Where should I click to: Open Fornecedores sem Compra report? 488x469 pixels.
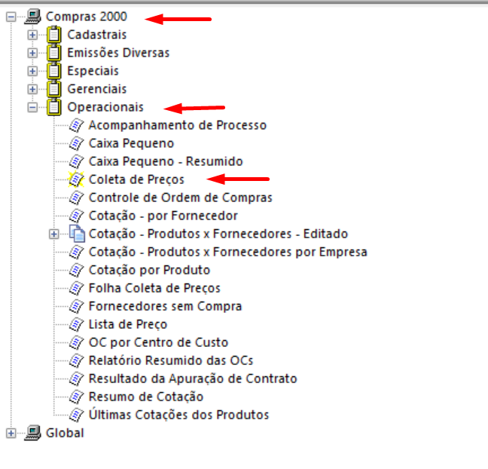pos(165,306)
